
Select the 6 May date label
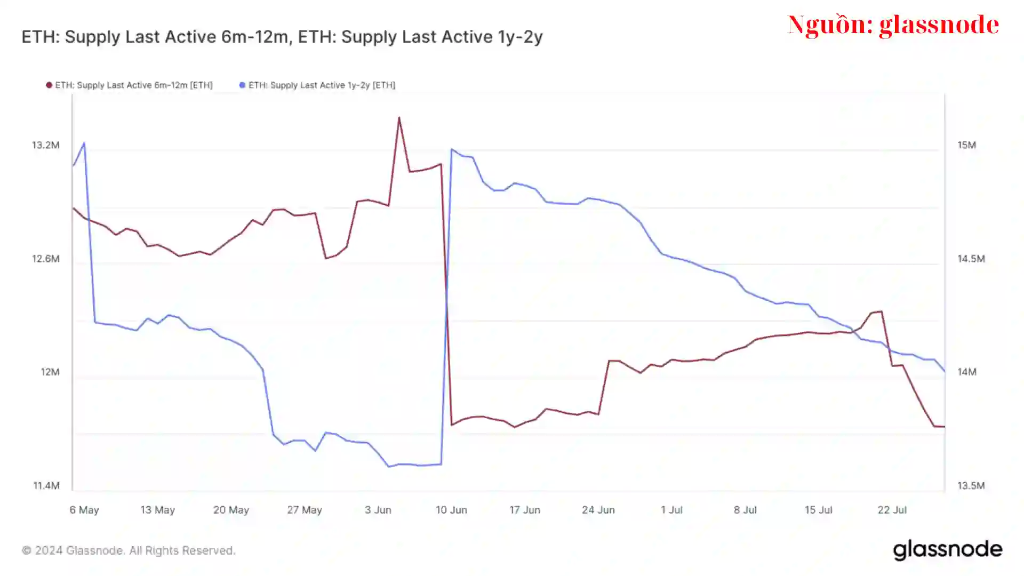(84, 510)
